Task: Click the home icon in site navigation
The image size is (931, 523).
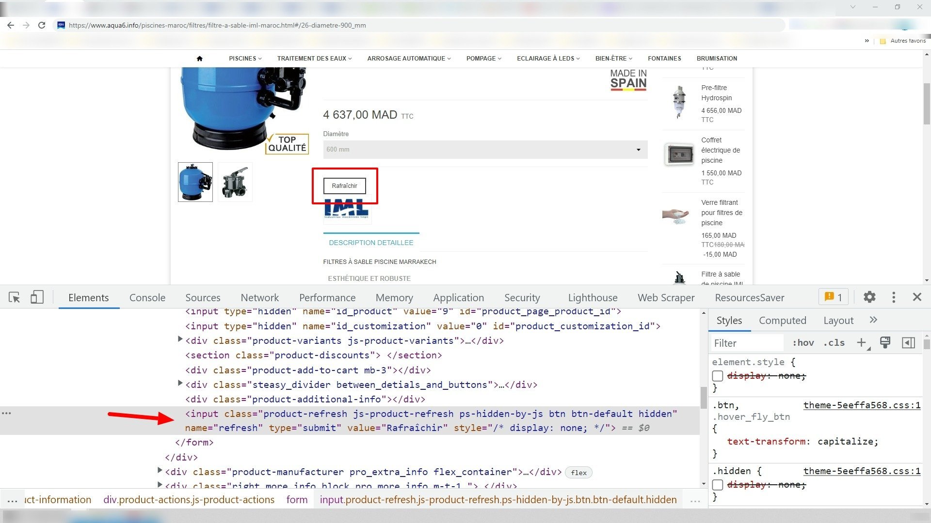Action: click(x=199, y=59)
